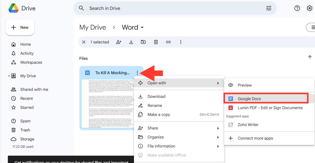Select Download from the context menu

[x=179, y=96]
